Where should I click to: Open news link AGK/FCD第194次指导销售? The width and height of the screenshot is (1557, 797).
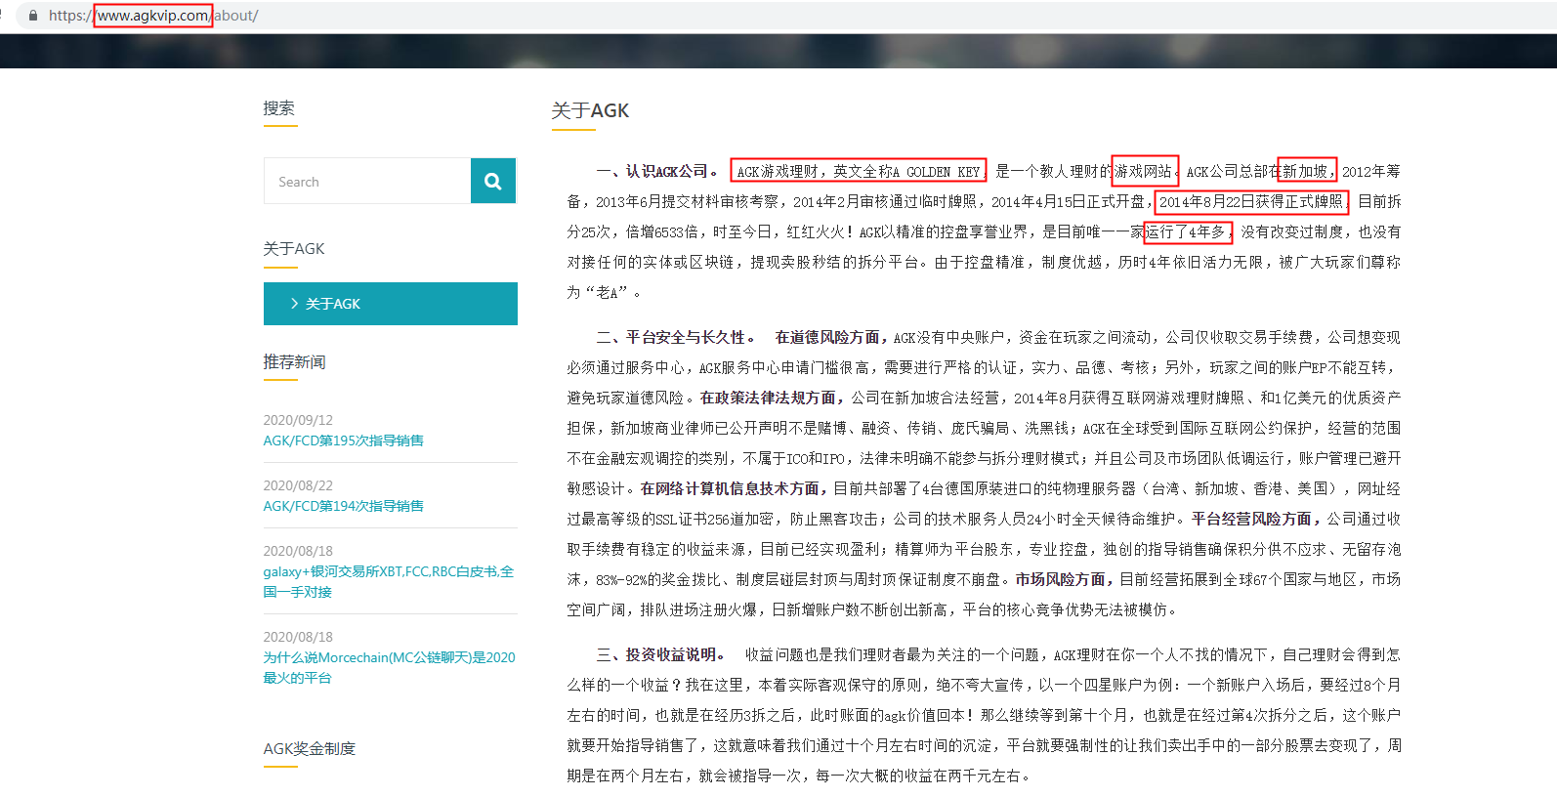pos(344,506)
